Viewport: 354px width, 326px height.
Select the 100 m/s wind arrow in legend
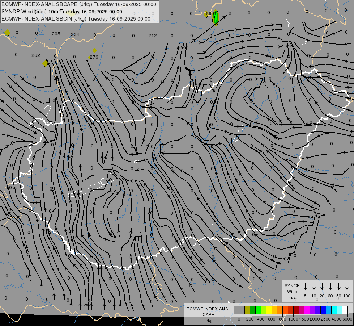point(347,287)
